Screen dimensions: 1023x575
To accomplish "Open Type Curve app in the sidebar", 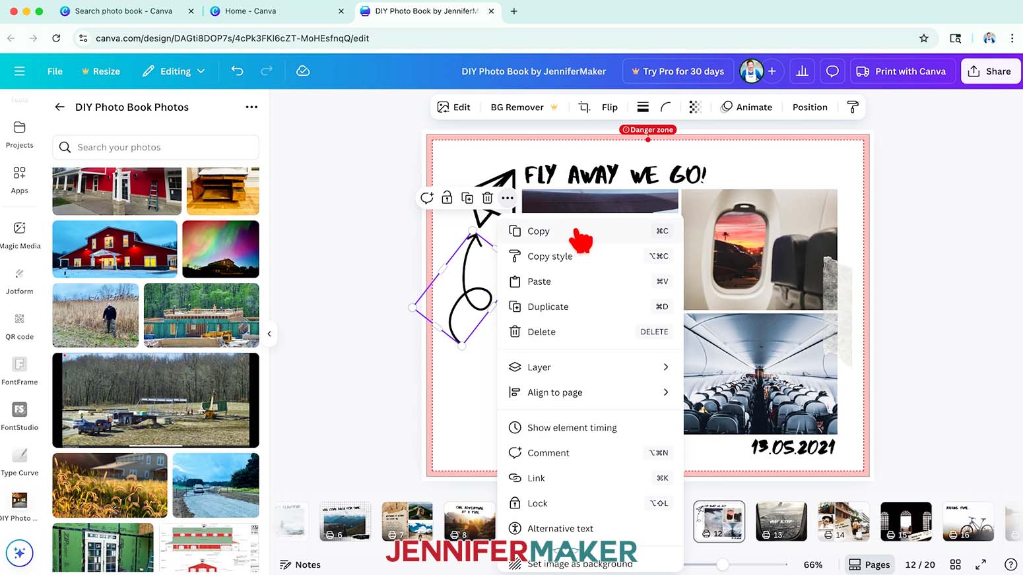I will (x=19, y=463).
